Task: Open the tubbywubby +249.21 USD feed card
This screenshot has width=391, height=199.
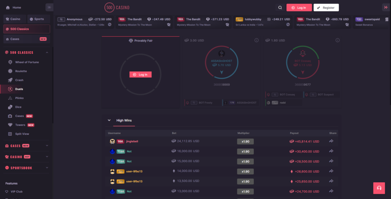Action: 263,22
